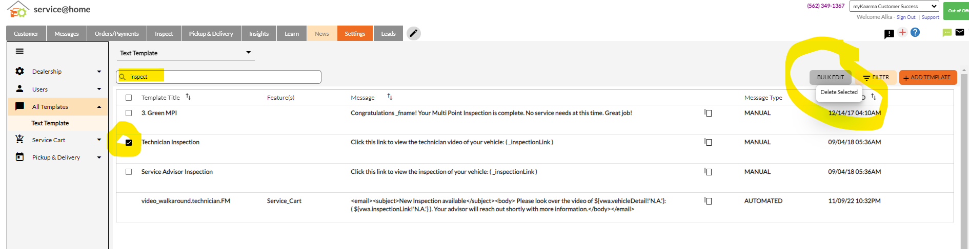Image resolution: width=969 pixels, height=249 pixels.
Task: Copy the 3. Green MPI message icon
Action: (x=708, y=112)
